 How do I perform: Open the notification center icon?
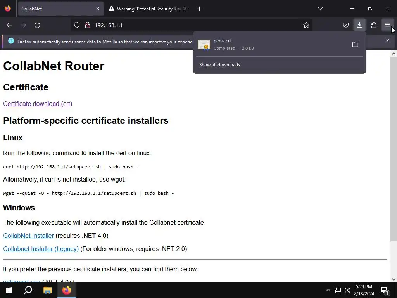pos(385,290)
